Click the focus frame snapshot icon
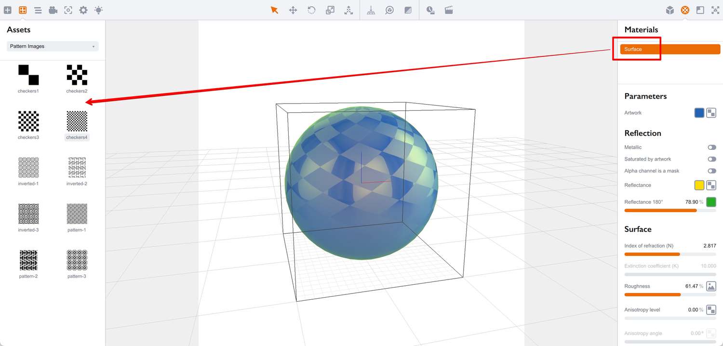The image size is (723, 346). pyautogui.click(x=68, y=10)
